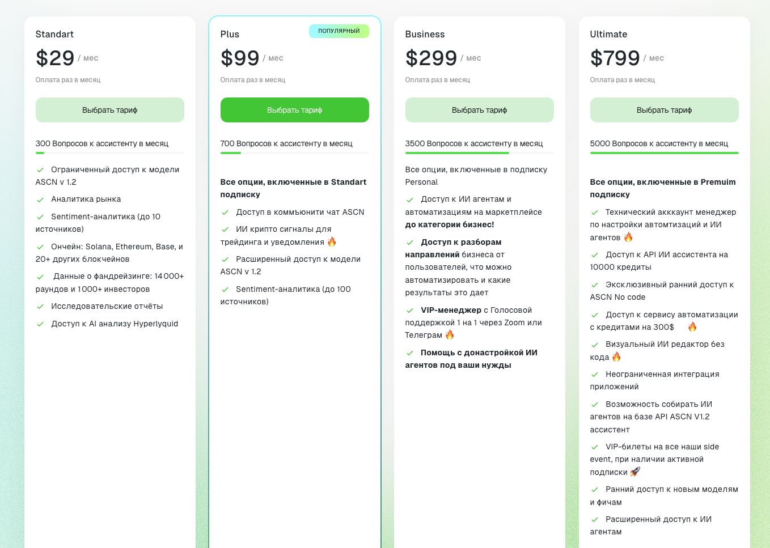Choose the Standart plan with "Выбрать тариф"
Image resolution: width=770 pixels, height=548 pixels.
(110, 110)
